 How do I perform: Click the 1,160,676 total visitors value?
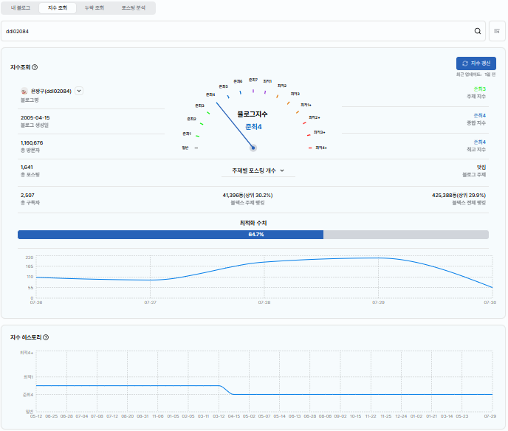(x=32, y=142)
